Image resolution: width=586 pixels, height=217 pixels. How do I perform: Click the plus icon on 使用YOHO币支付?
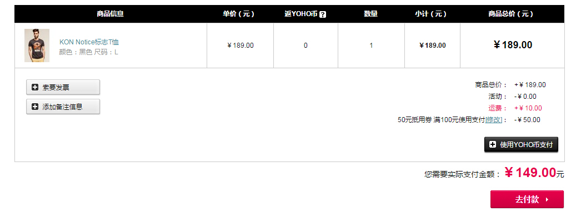pyautogui.click(x=493, y=144)
